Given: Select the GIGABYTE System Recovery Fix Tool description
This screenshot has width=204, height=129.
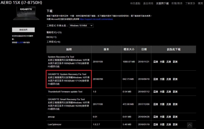Looking at the screenshot, I should [69, 79].
